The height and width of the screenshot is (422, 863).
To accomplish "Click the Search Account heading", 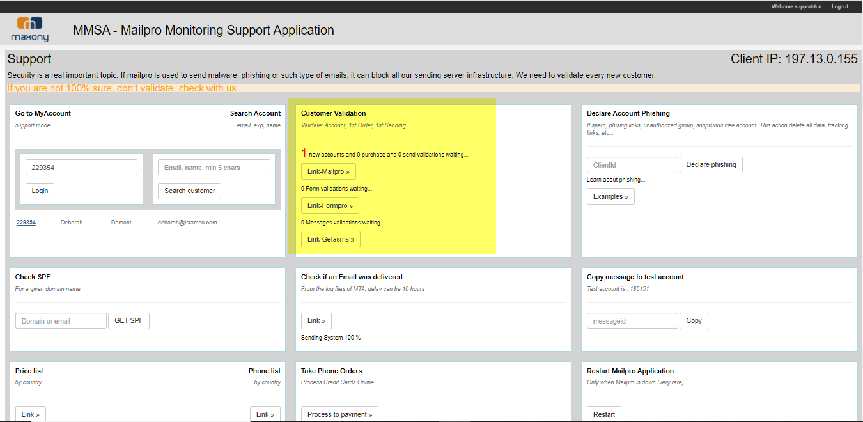I will (x=256, y=113).
